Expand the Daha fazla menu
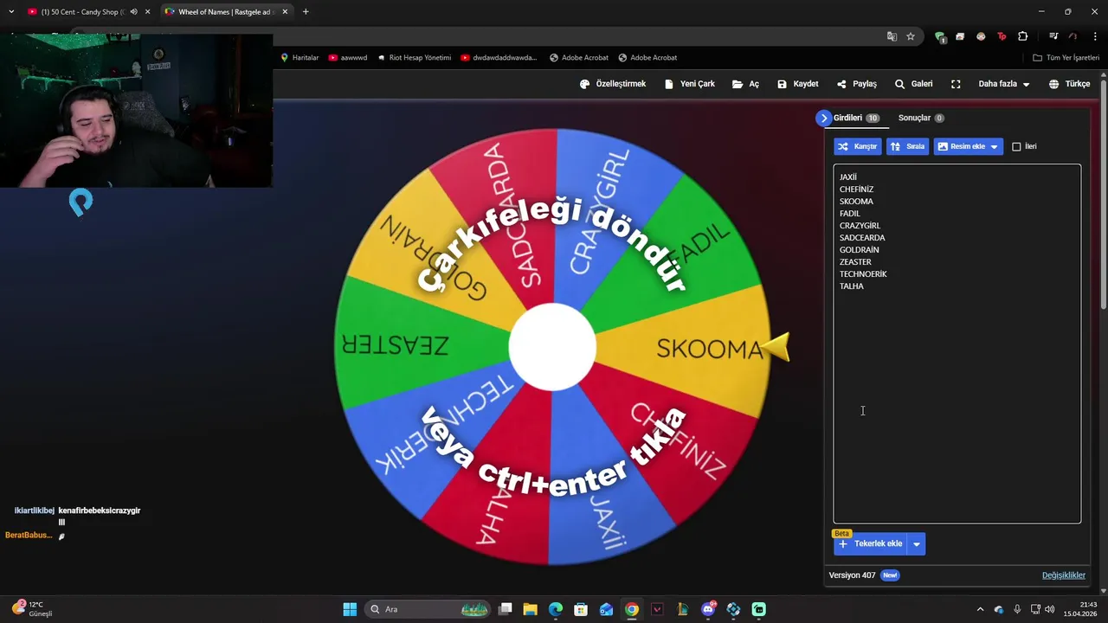Viewport: 1108px width, 623px height. [x=1004, y=84]
